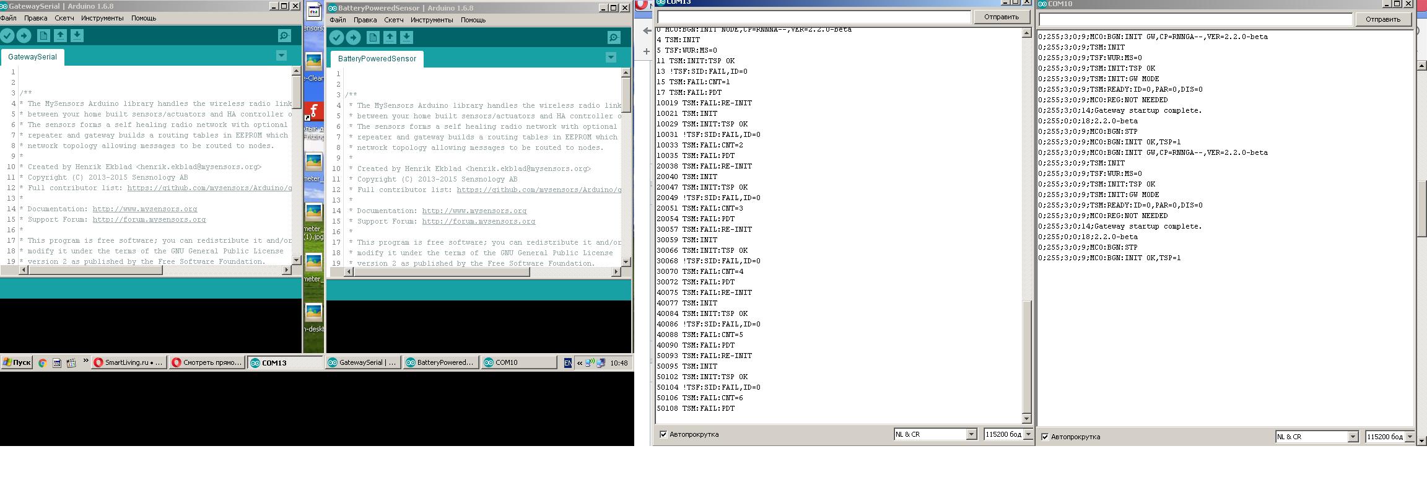This screenshot has height=490, width=1427.
Task: Click Verify icon in BatteryPoweredSensor window
Action: [336, 38]
